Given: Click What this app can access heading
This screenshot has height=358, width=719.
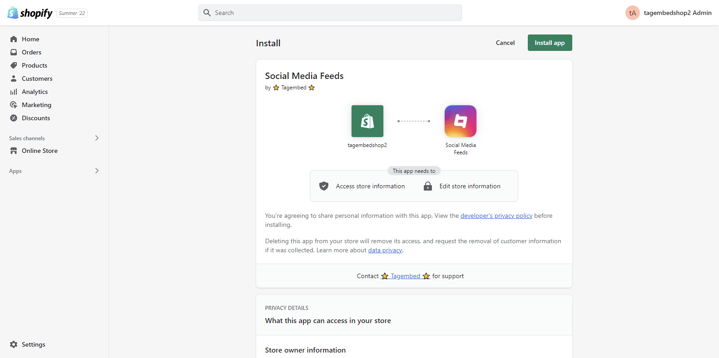Looking at the screenshot, I should point(328,321).
